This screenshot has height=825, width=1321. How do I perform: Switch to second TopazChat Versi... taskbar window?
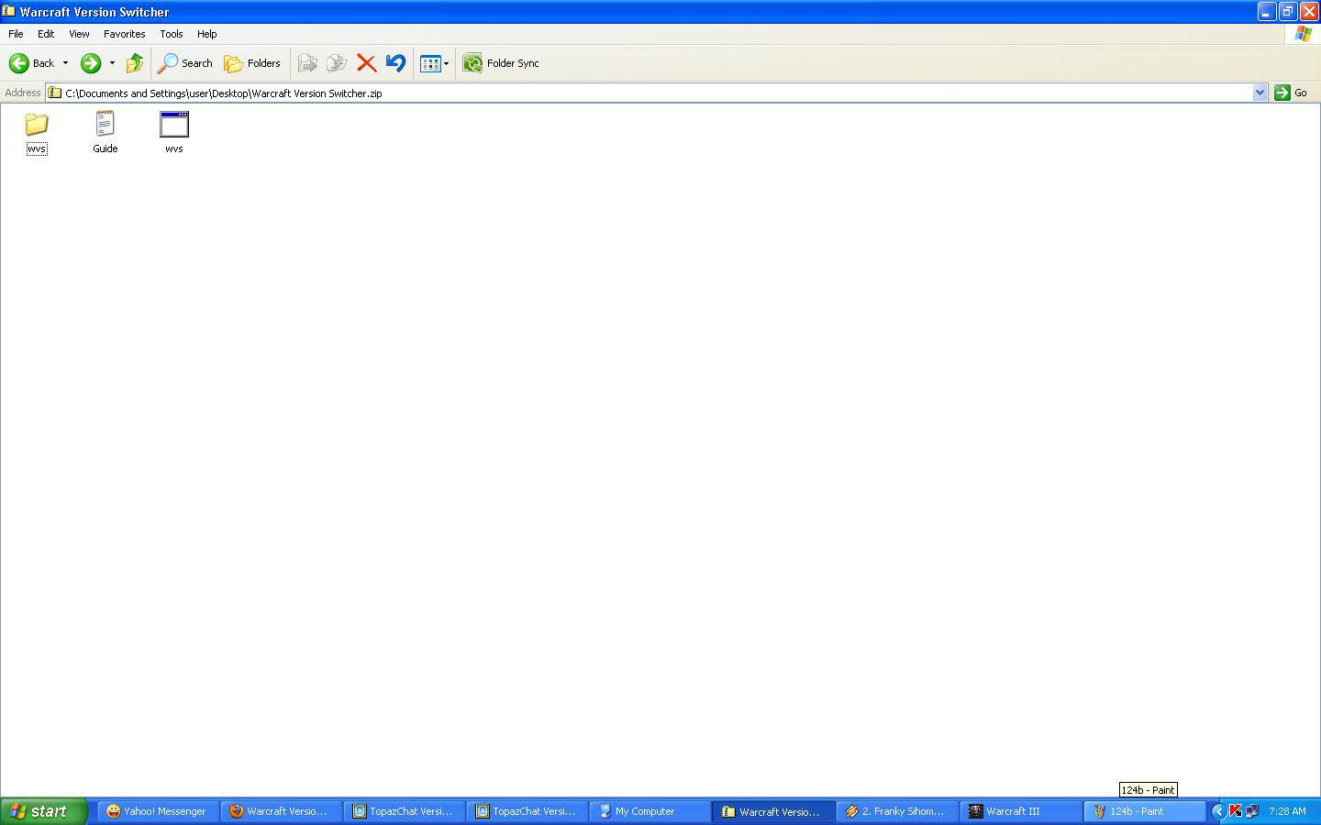(x=527, y=811)
